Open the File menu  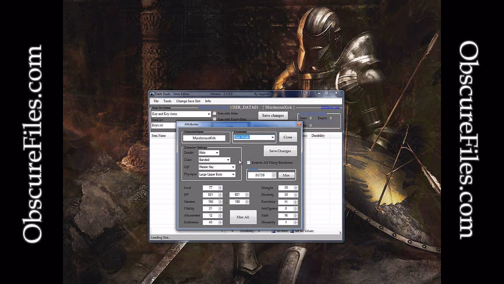tap(156, 101)
